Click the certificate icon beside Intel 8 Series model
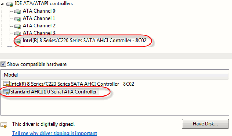232x136 pixels. (6, 84)
